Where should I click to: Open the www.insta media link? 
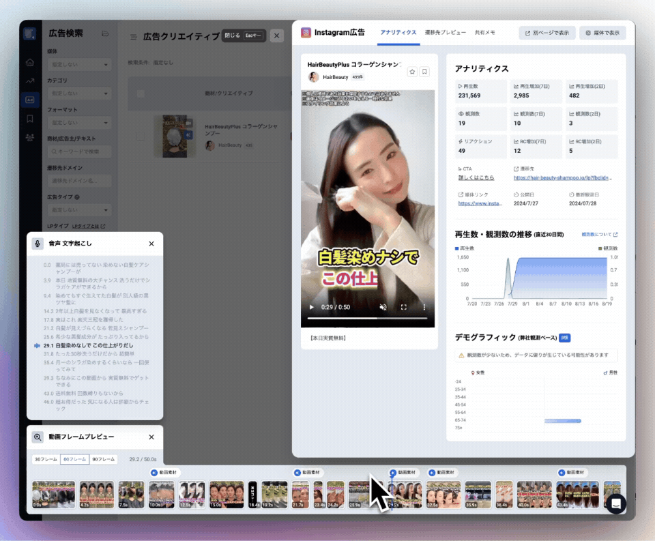480,203
